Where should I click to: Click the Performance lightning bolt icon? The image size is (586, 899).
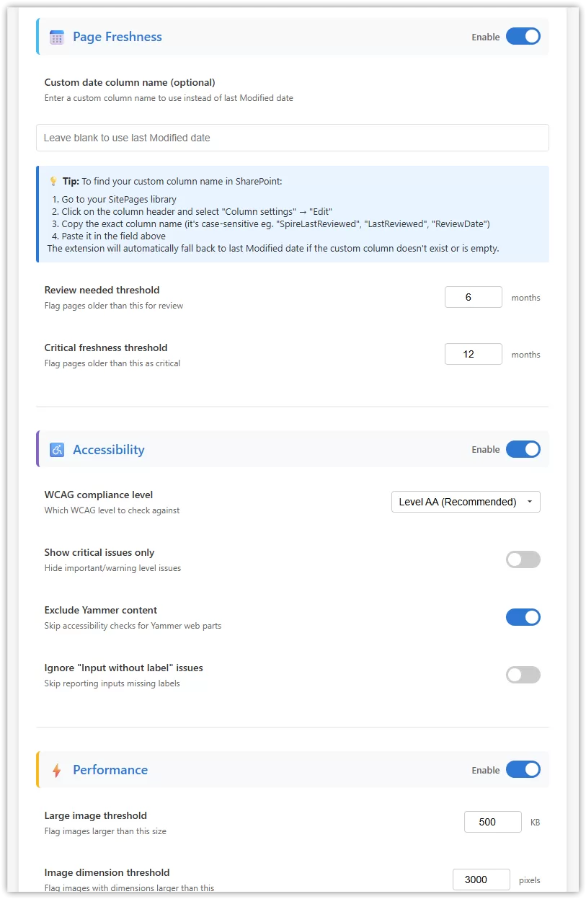point(57,769)
